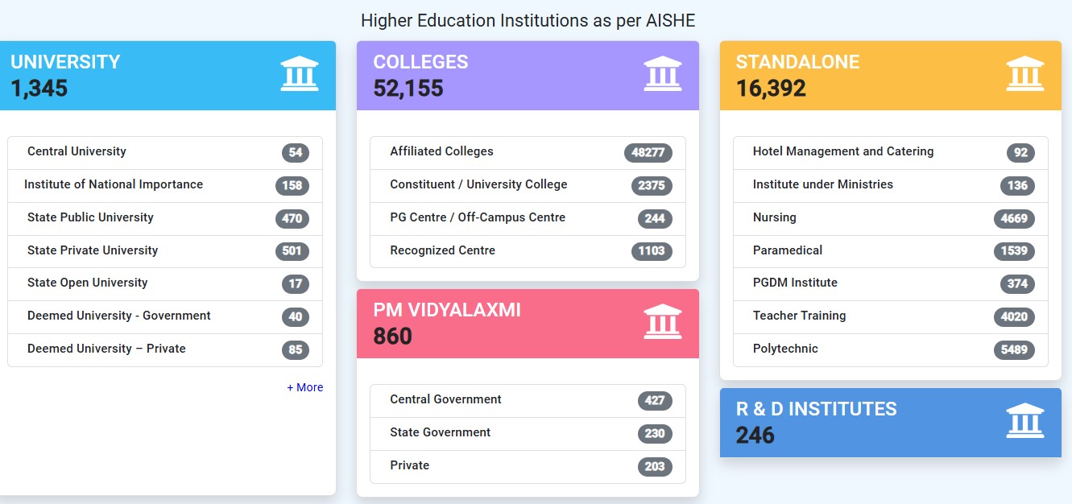Click the institution icon in University card
Image resolution: width=1072 pixels, height=504 pixels.
pos(300,74)
